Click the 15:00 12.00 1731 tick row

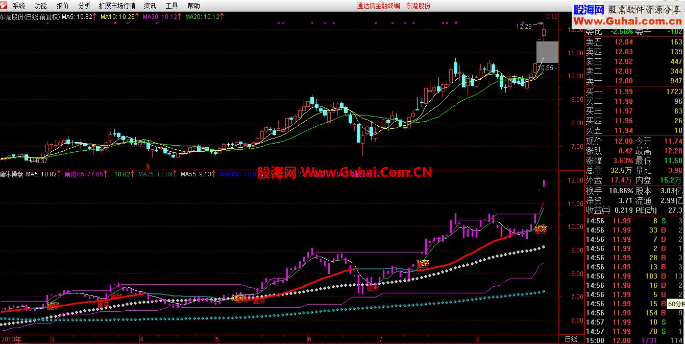click(634, 340)
